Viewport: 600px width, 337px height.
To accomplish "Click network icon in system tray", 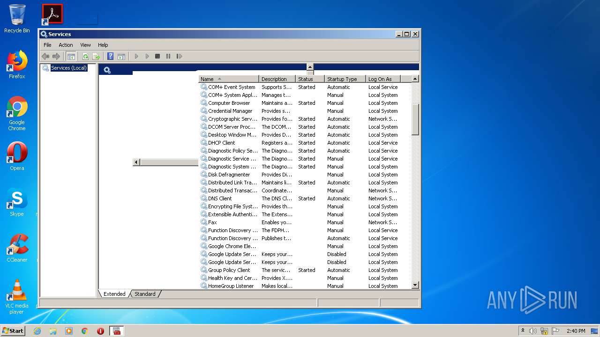I will pos(544,331).
